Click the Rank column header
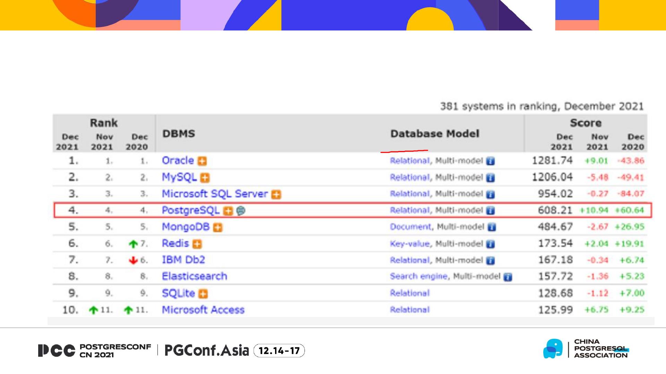 [x=104, y=123]
